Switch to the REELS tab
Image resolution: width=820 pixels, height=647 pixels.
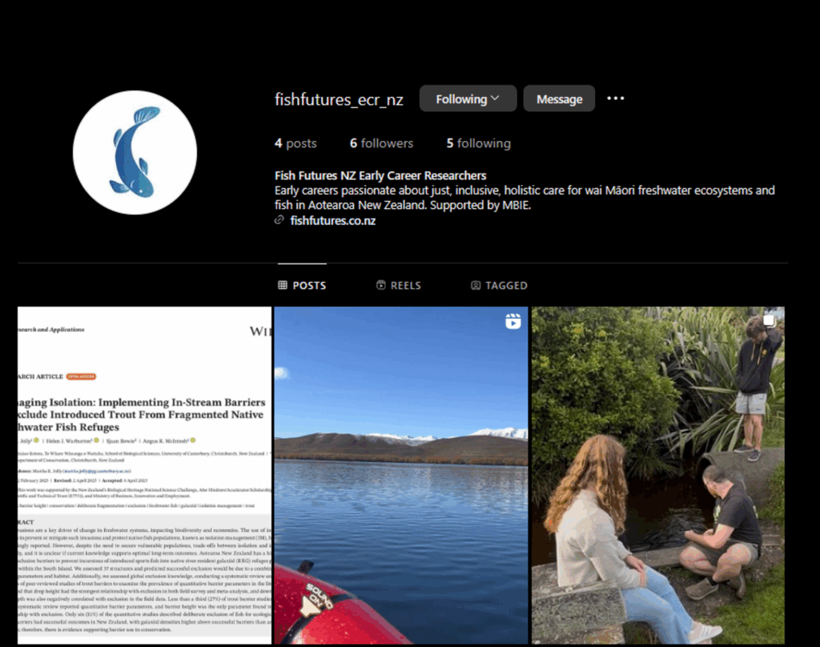coord(399,285)
